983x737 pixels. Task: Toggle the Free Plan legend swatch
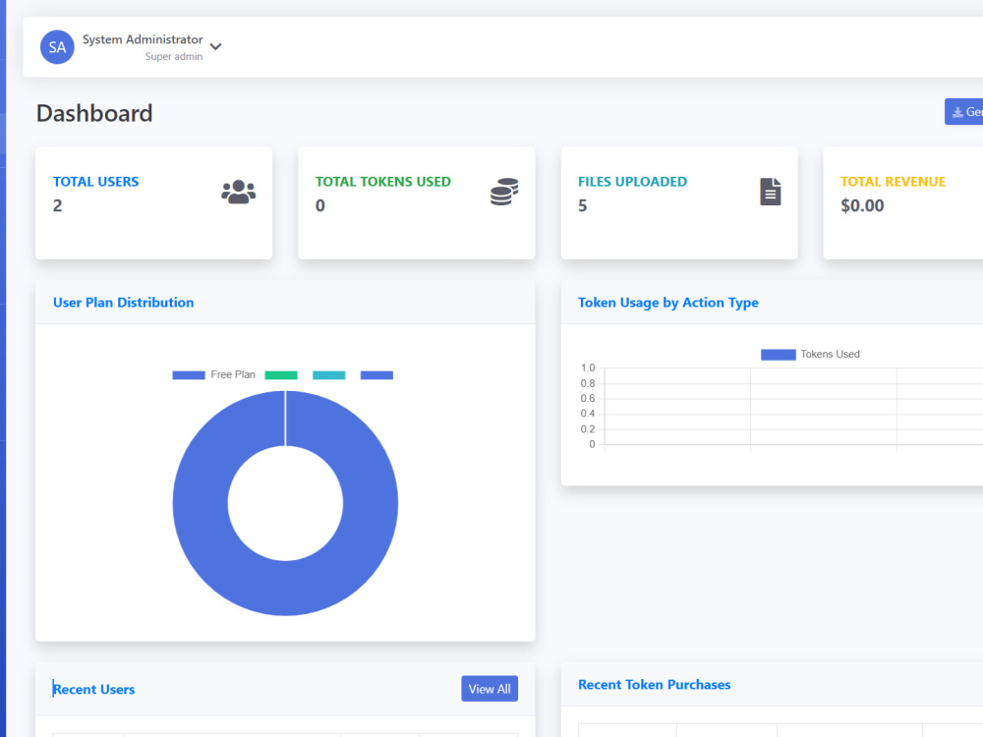tap(189, 374)
